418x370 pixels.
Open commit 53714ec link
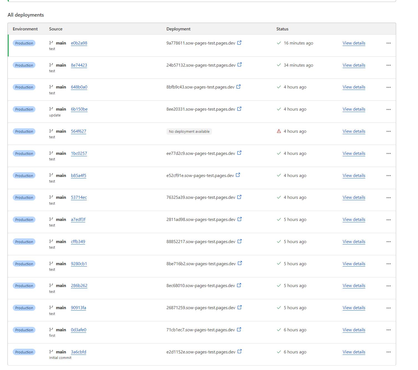(x=79, y=197)
